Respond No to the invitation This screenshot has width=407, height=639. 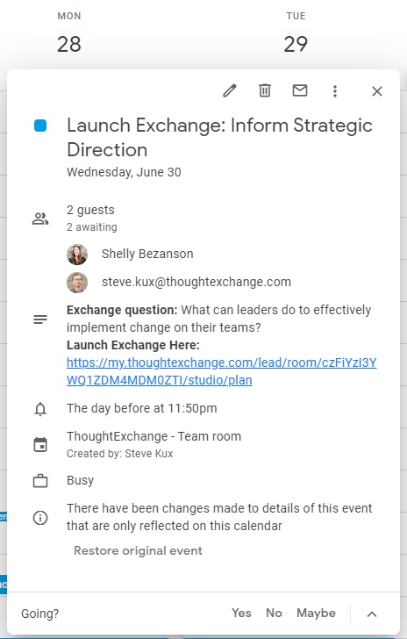coord(275,613)
